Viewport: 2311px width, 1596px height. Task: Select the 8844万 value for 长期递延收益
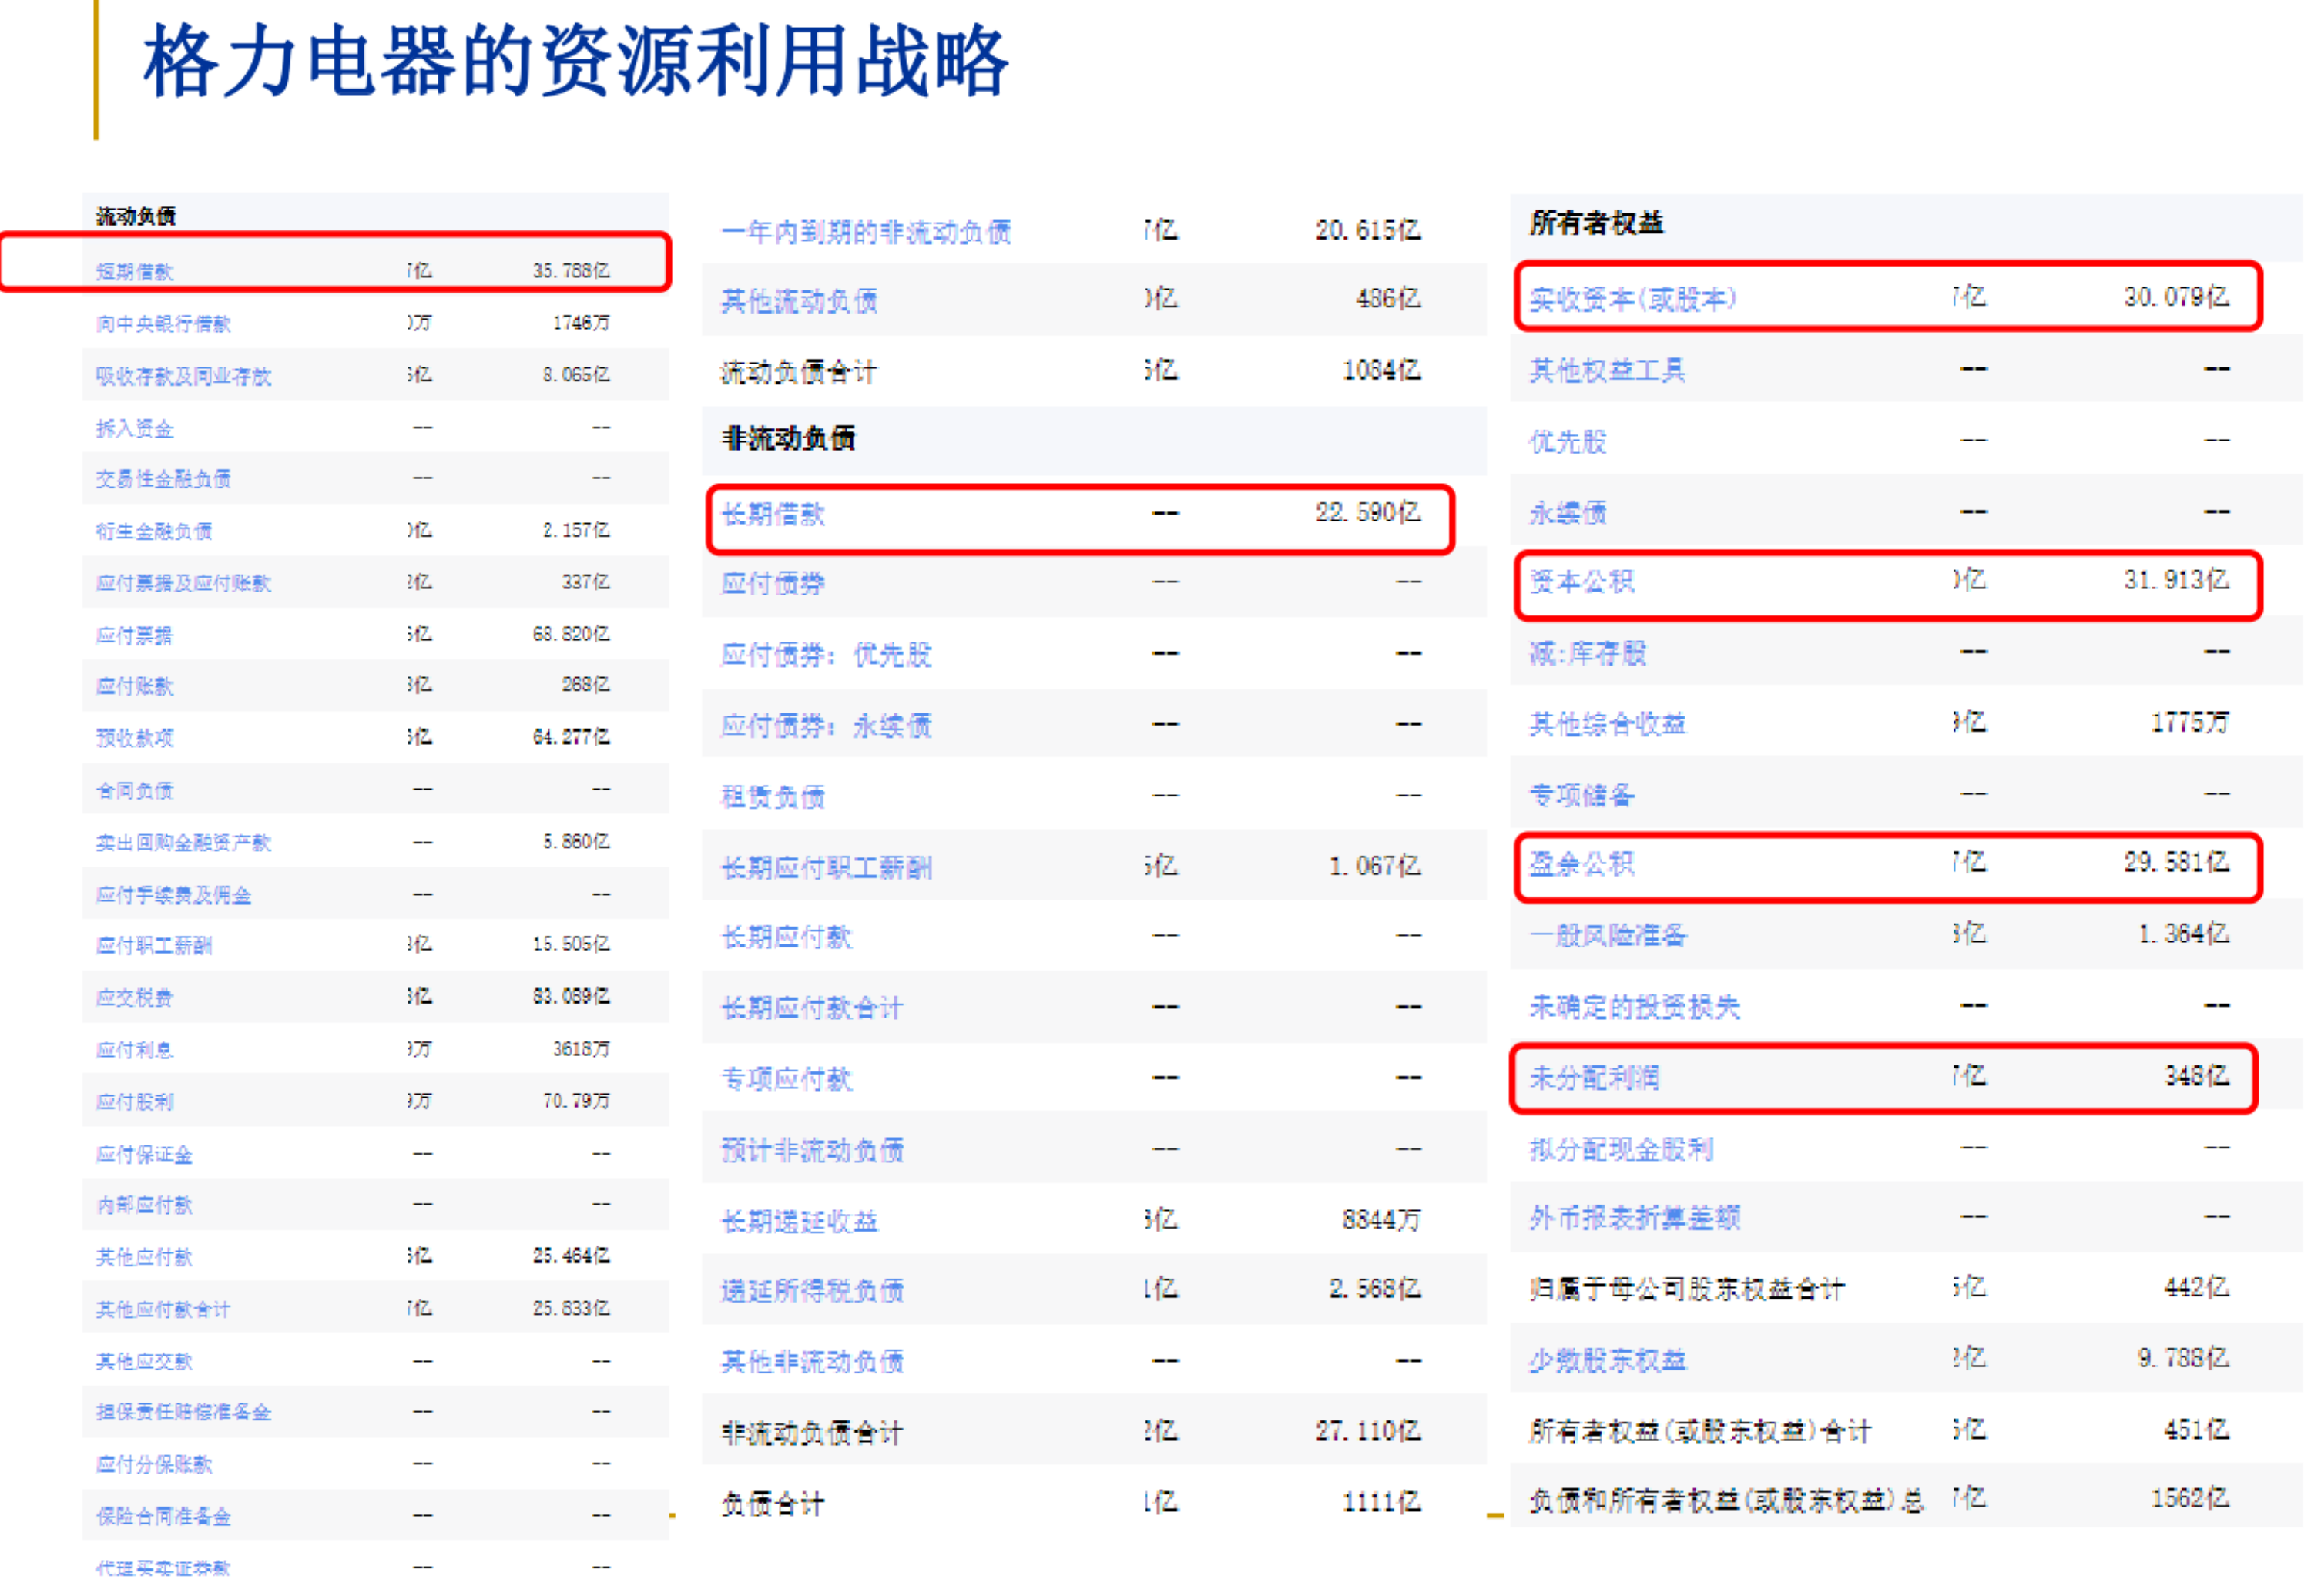(1382, 1219)
